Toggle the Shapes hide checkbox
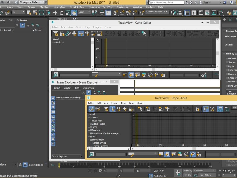The image size is (237, 178). tap(227, 62)
